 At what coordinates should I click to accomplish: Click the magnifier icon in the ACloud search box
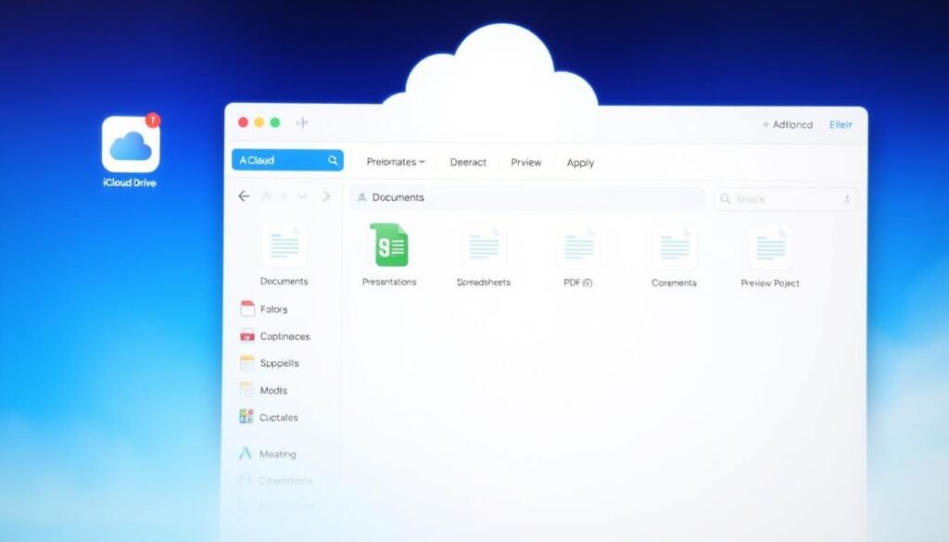pos(333,159)
